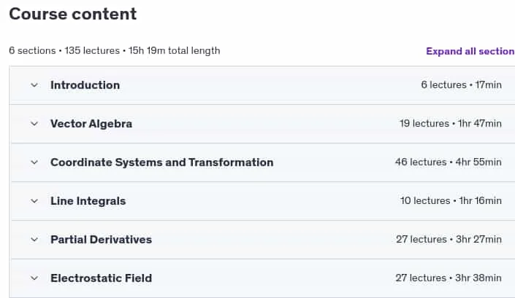Toggle the Partial Derivatives chevron arrow

tap(34, 240)
